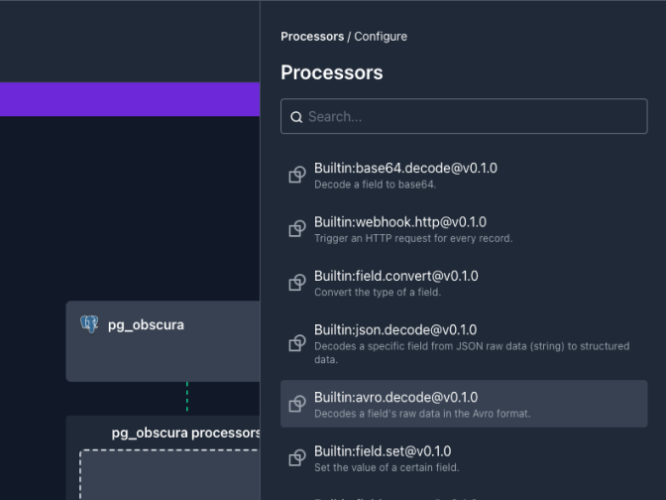Click the webhook.http processor icon
The height and width of the screenshot is (500, 666).
(x=297, y=229)
